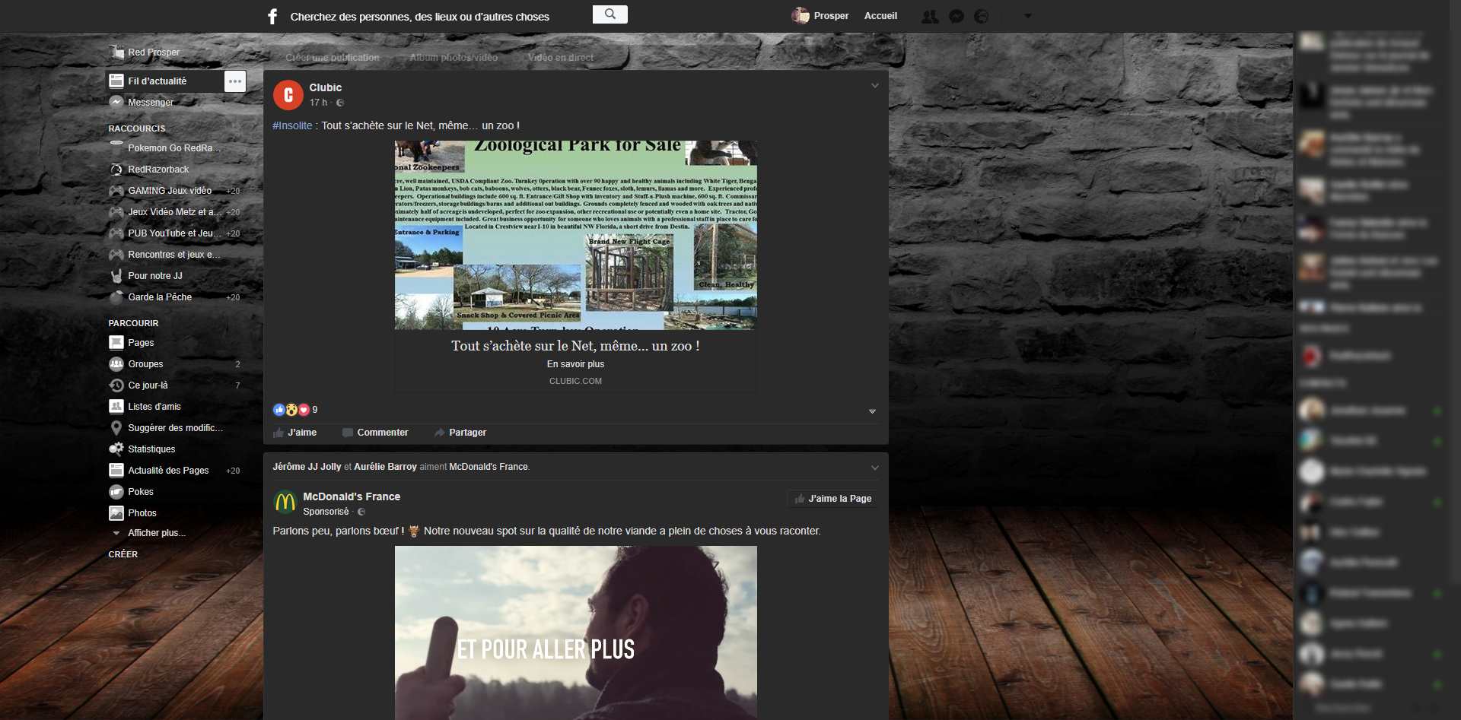Click the Clubic page avatar

click(x=288, y=95)
